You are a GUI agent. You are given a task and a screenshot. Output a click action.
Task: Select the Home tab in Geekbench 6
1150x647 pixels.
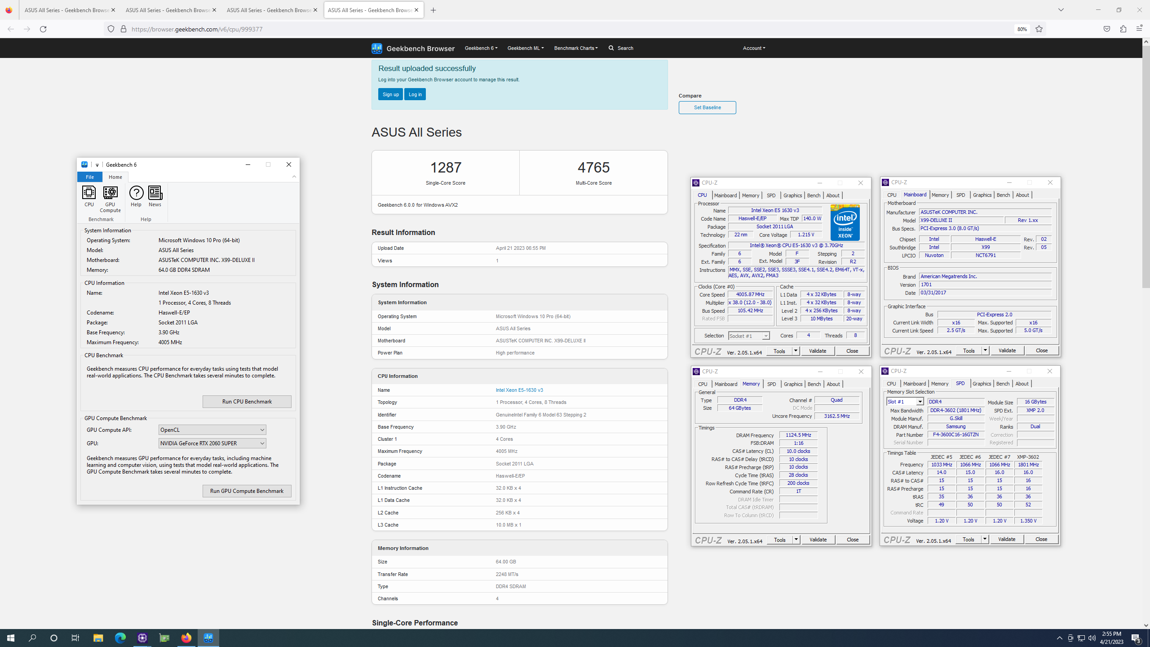115,177
